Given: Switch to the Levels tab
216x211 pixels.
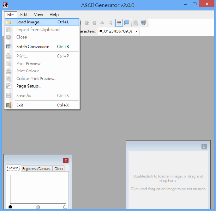Looking at the screenshot, I should pos(14,168).
